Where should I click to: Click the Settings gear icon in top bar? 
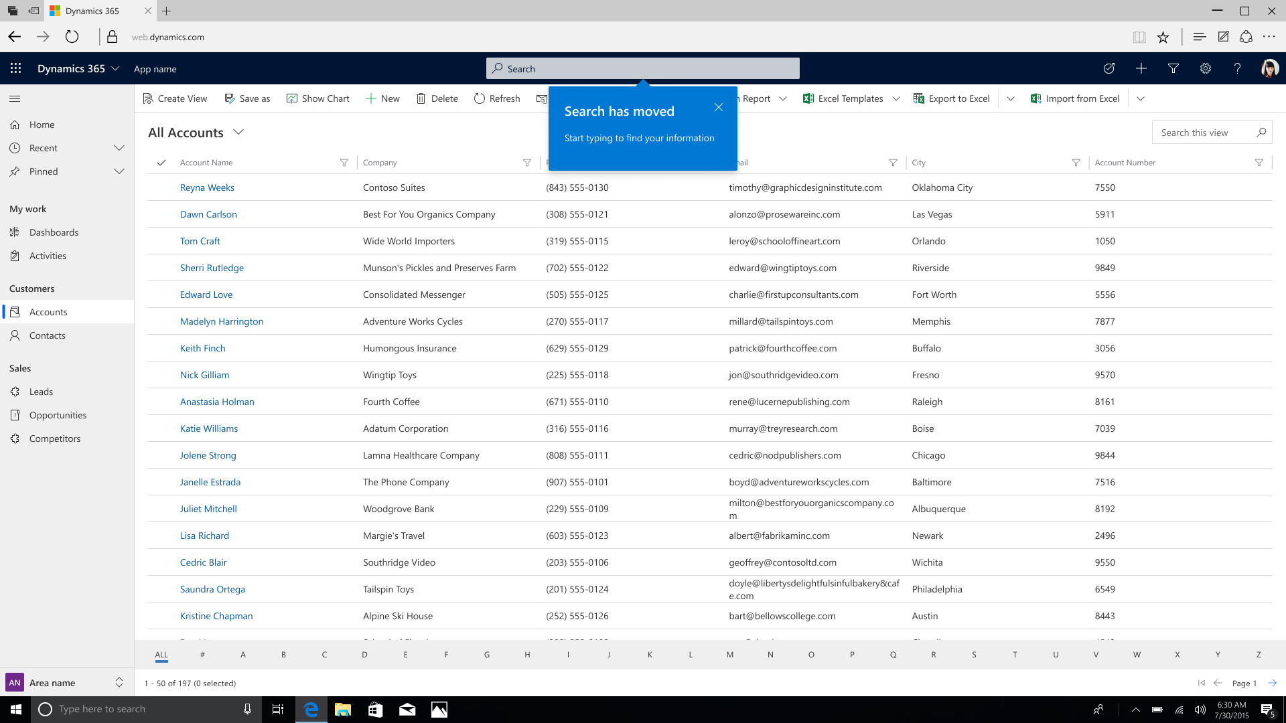click(1206, 69)
